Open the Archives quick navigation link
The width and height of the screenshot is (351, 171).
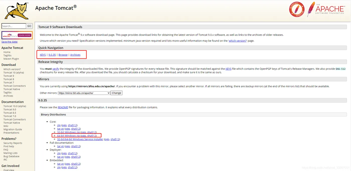click(x=75, y=55)
